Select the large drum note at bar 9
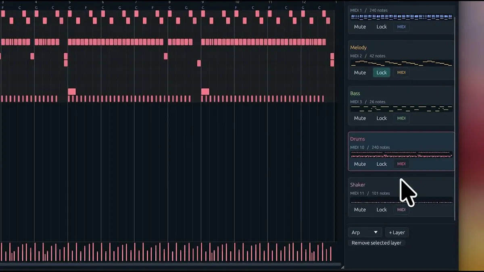The width and height of the screenshot is (484, 272). [x=205, y=92]
